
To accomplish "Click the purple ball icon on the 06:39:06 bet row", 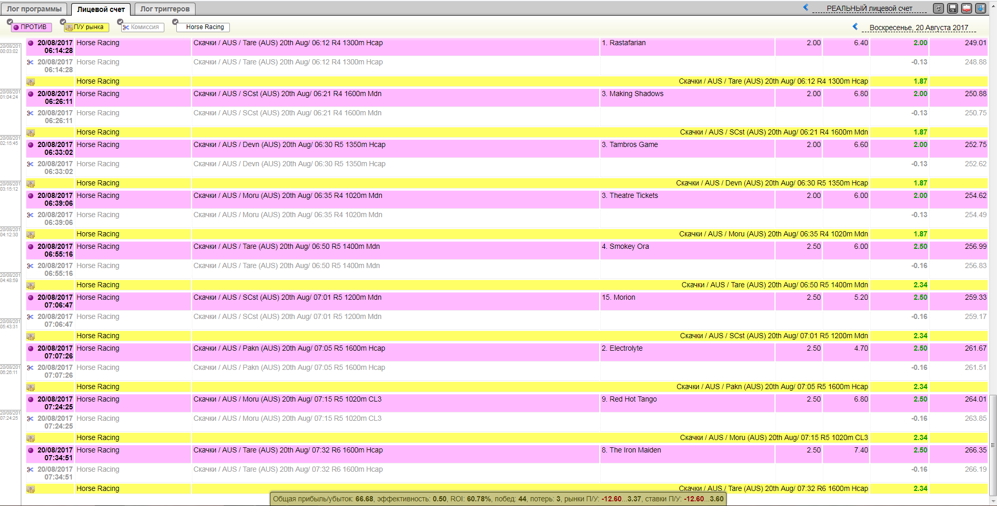I will tap(31, 196).
